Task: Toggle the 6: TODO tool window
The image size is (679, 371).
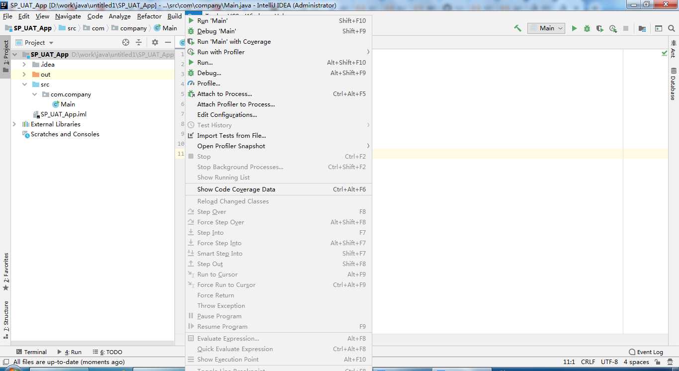Action: [107, 352]
